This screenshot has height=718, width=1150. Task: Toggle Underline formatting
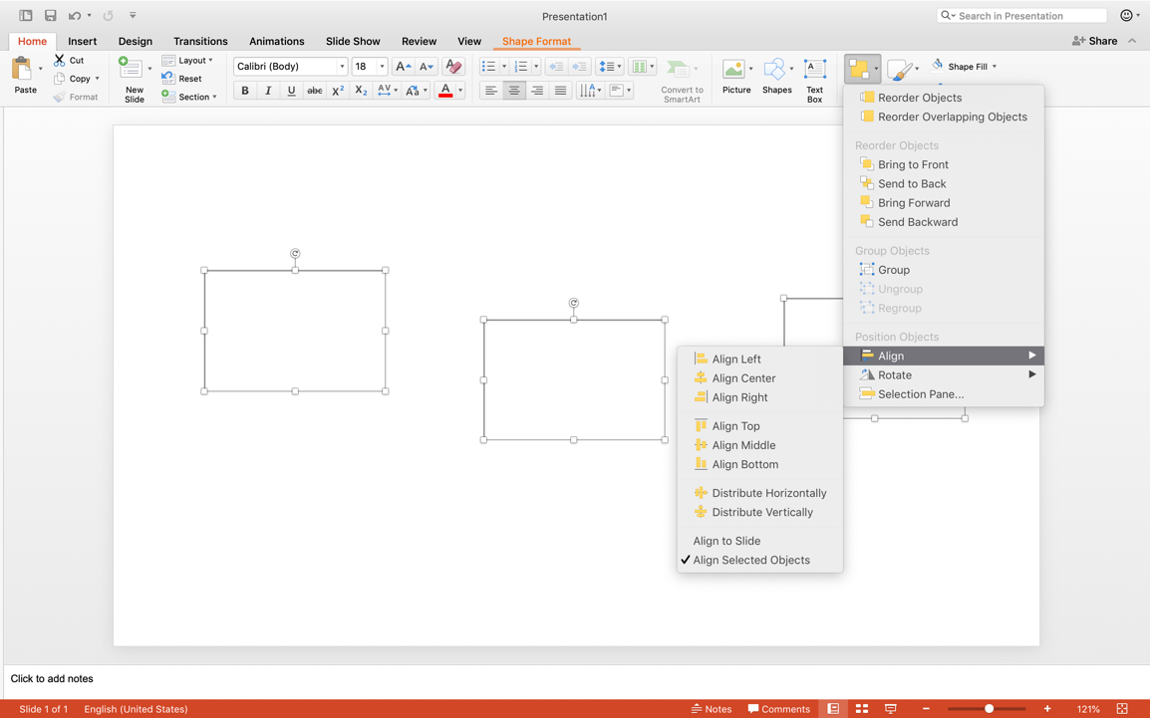(x=291, y=91)
